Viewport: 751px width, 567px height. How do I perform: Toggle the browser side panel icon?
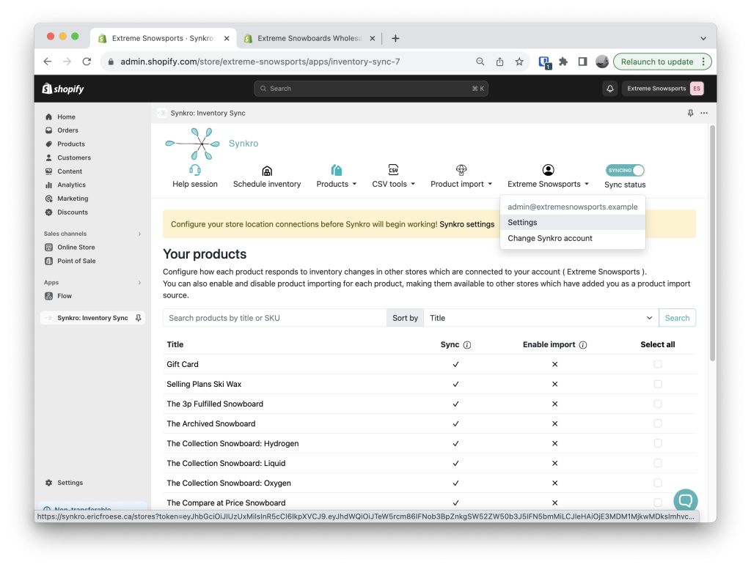point(582,62)
